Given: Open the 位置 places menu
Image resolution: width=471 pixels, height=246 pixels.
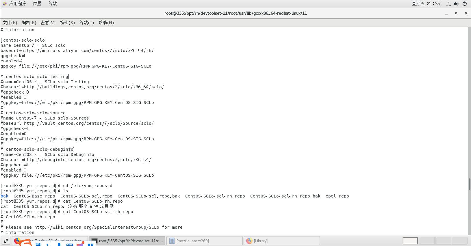Looking at the screenshot, I should coord(37,4).
